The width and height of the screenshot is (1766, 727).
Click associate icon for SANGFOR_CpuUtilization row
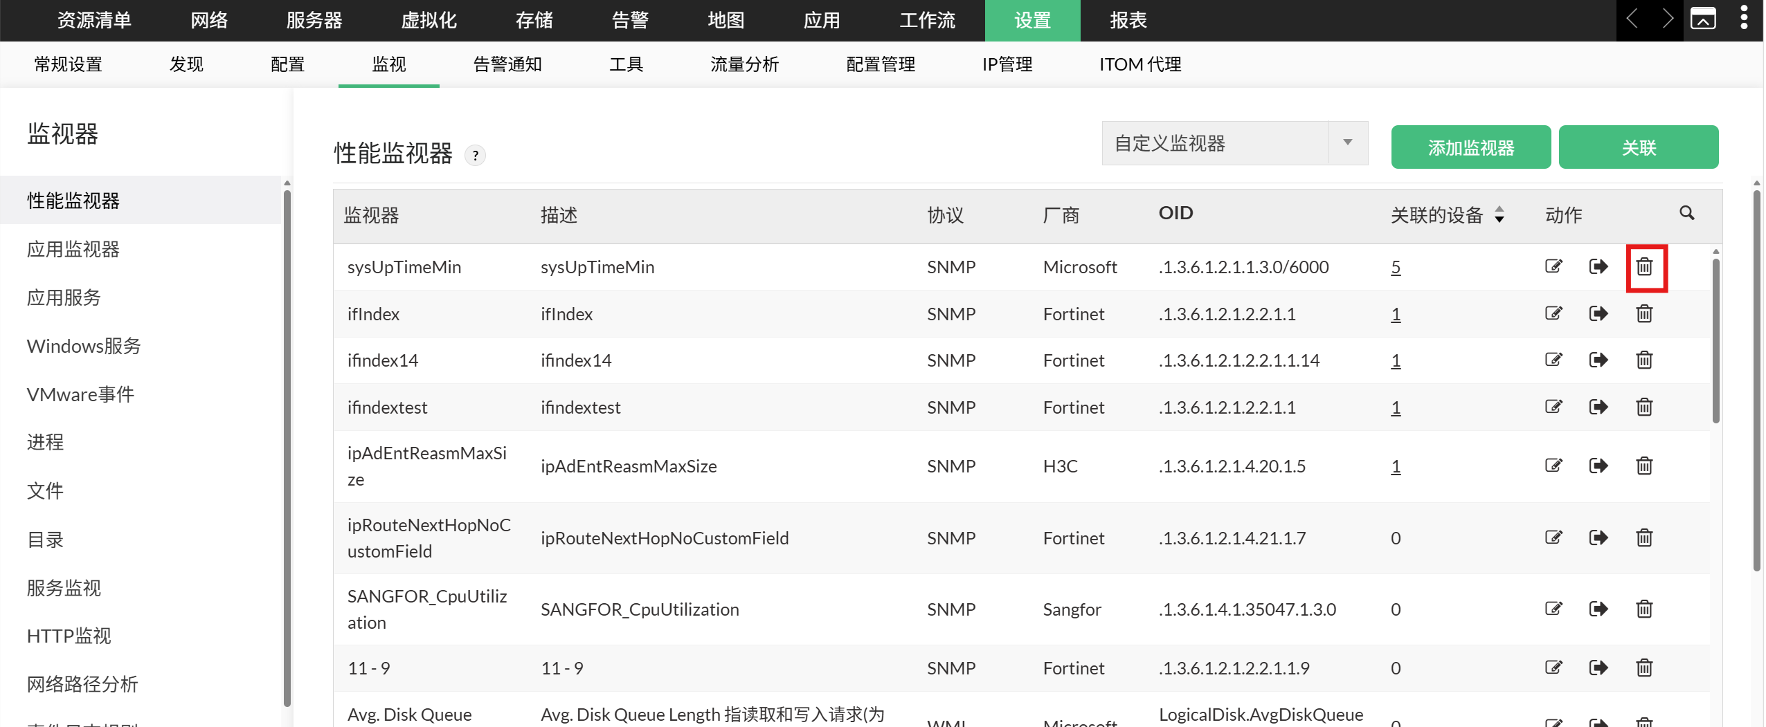tap(1598, 609)
